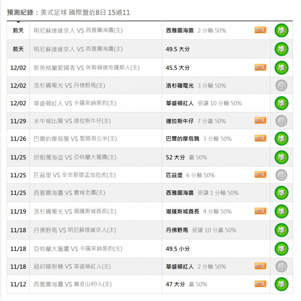The image size is (301, 301).
Task: Select the matchup 西雅圖海鷹 VS 舊金山49人(主)
Action: click(x=72, y=284)
